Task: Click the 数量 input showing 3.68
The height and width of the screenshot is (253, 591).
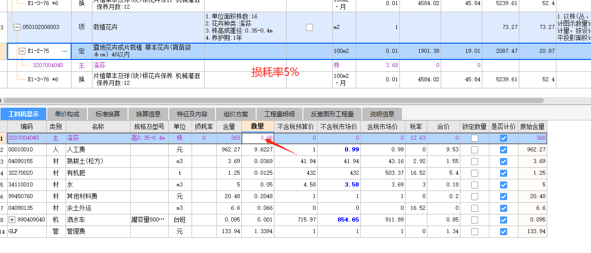Action: pos(258,138)
